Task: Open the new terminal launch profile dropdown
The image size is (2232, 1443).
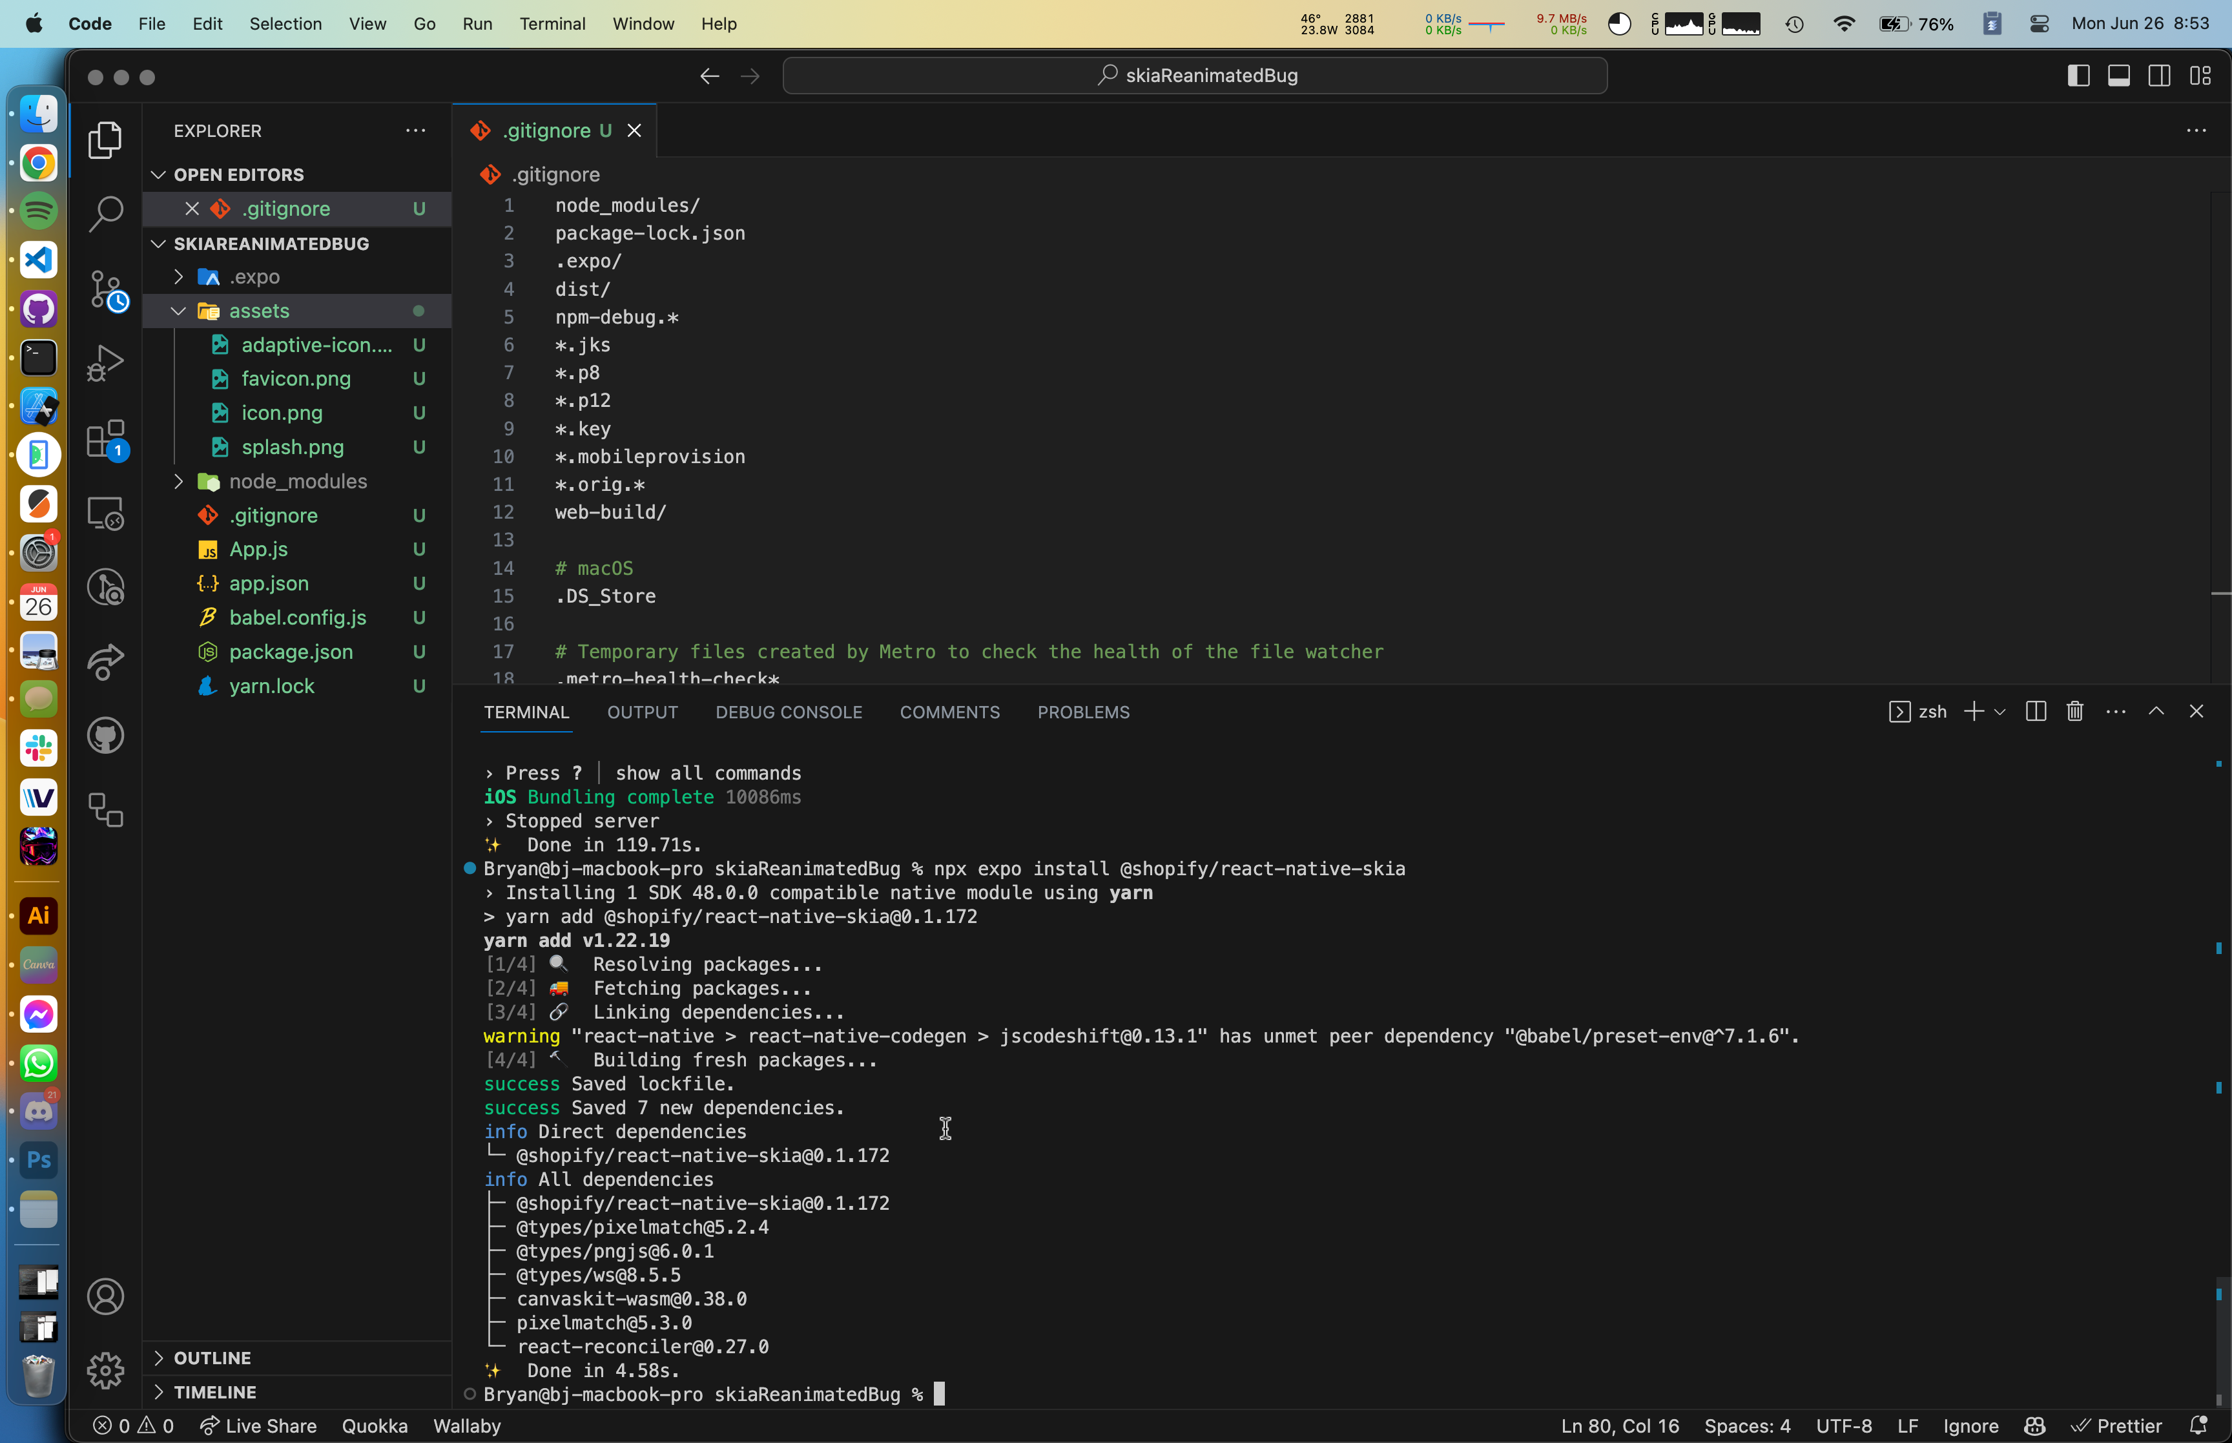Action: pyautogui.click(x=2000, y=712)
